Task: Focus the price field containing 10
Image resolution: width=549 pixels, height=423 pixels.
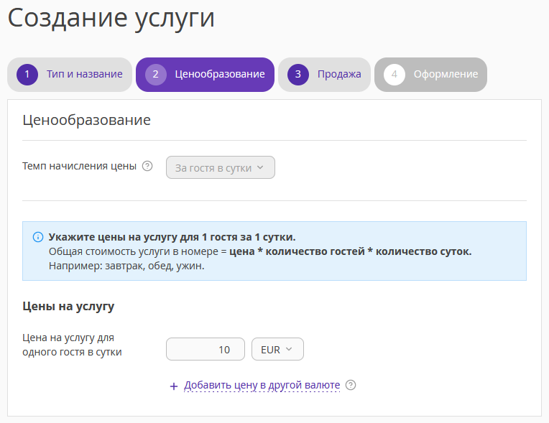Action: (x=206, y=349)
